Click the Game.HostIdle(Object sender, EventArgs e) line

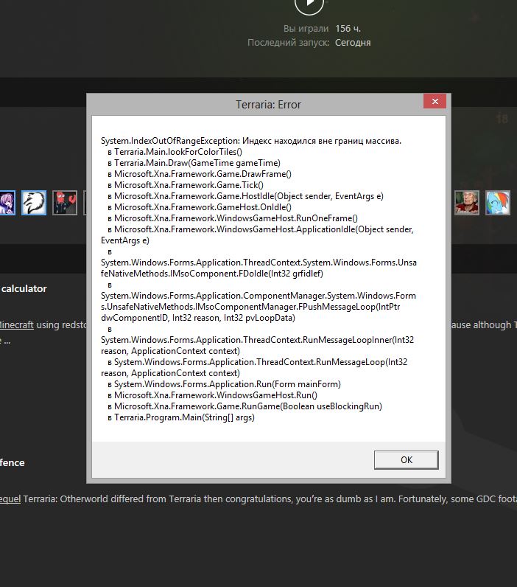(x=245, y=196)
